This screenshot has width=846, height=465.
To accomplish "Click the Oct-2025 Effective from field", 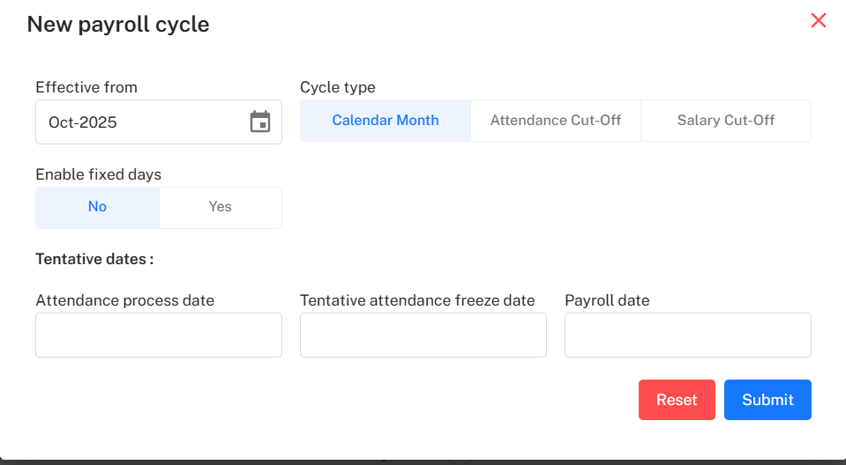I will (x=141, y=122).
